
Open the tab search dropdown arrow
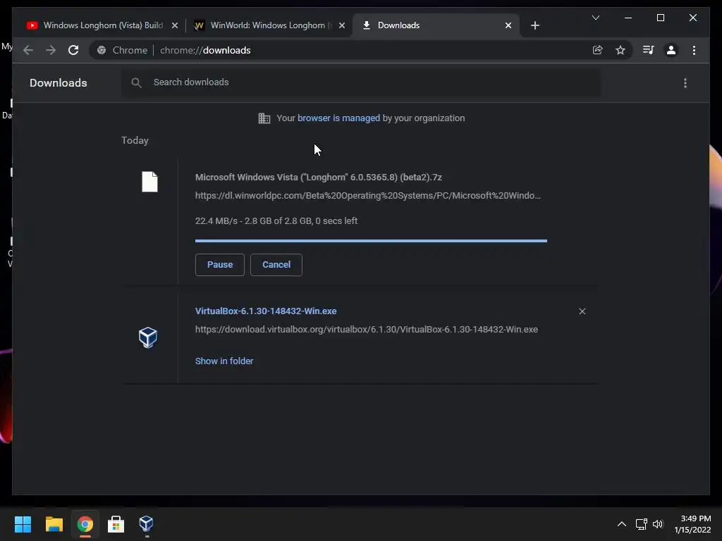tap(595, 18)
